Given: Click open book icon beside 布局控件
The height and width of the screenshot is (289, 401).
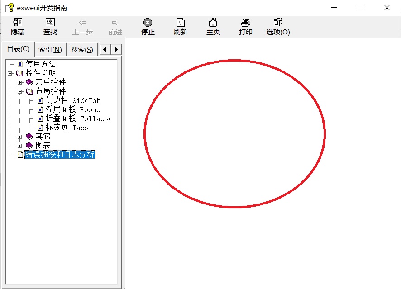Looking at the screenshot, I should coord(30,91).
